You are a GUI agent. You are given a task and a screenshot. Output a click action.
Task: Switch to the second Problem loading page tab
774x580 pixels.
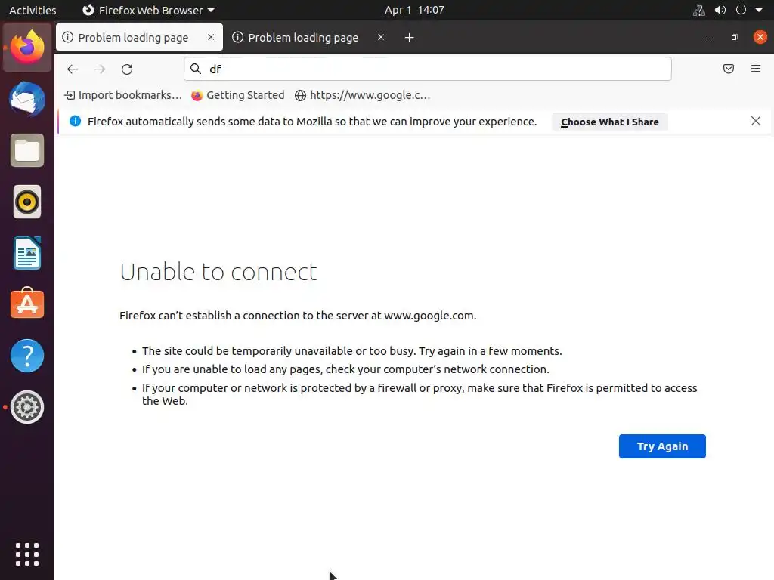click(309, 38)
